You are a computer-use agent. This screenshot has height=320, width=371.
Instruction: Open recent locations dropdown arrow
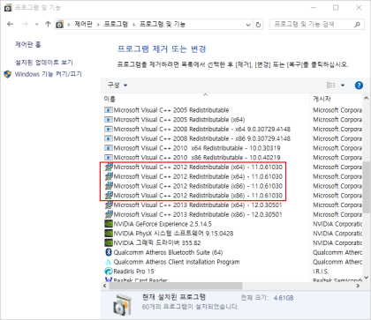pyautogui.click(x=36, y=25)
